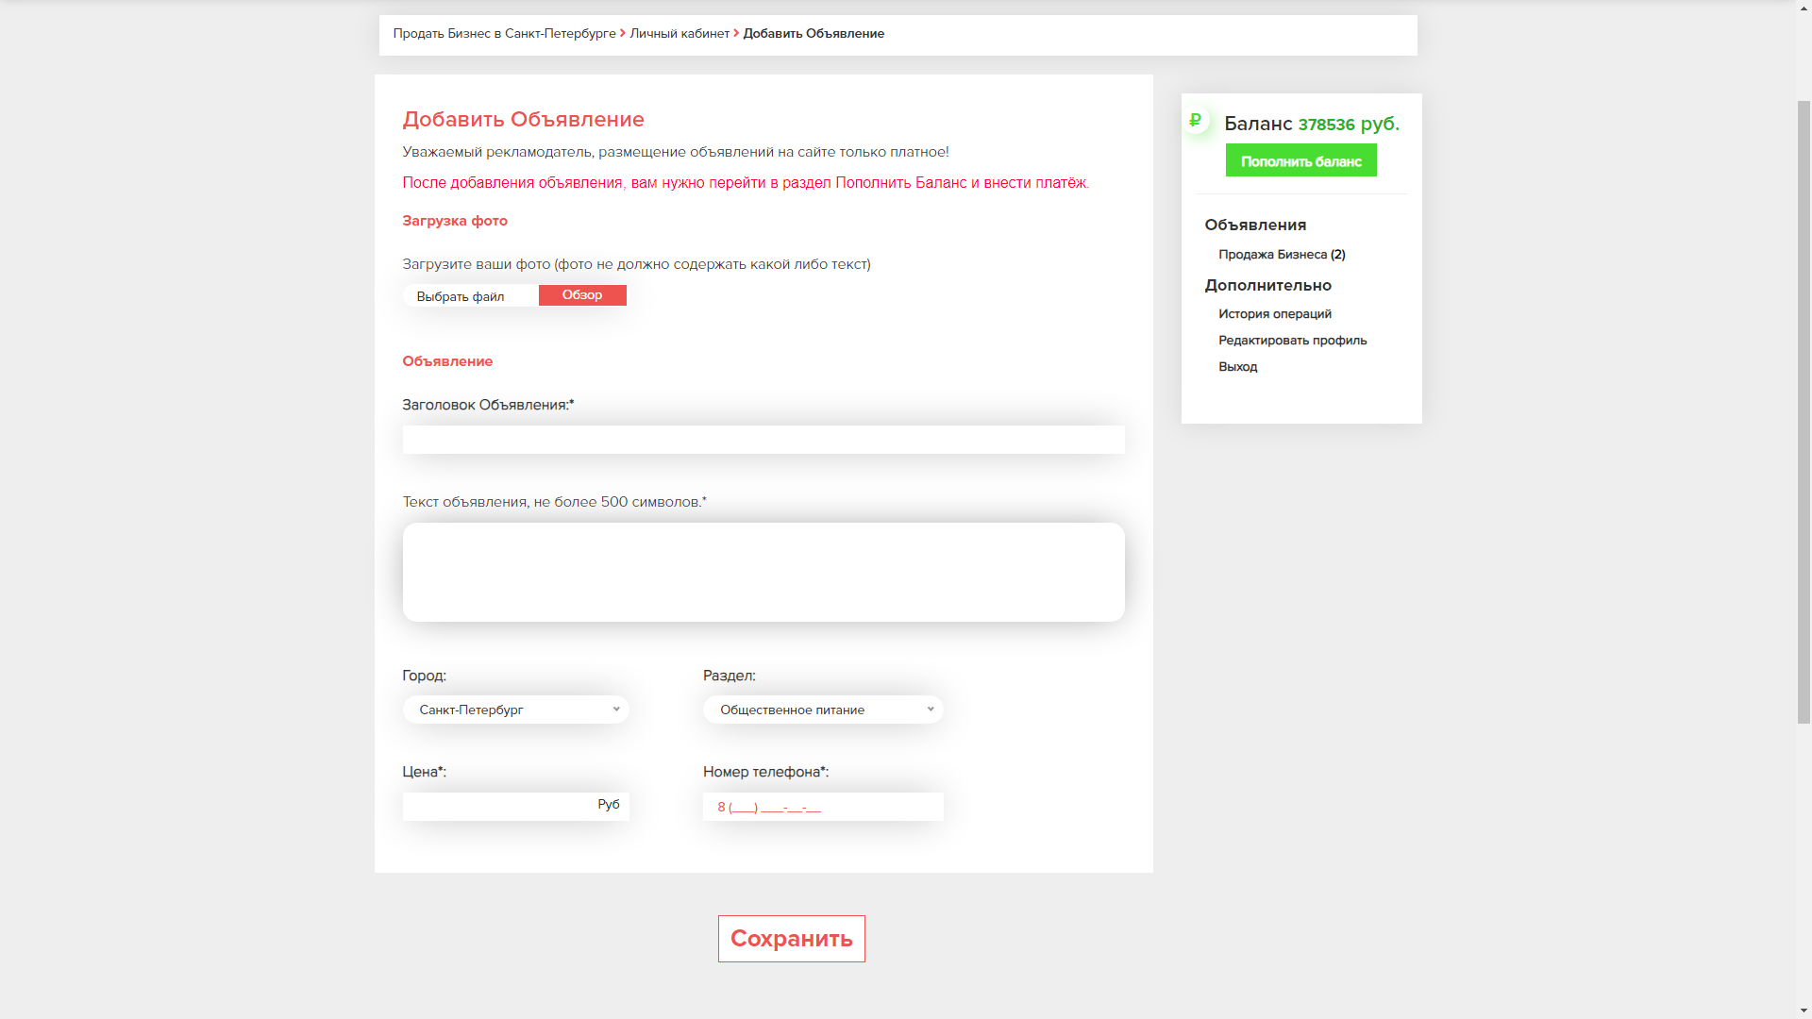Click into the Номер телефона field
Image resolution: width=1812 pixels, height=1019 pixels.
coord(822,807)
